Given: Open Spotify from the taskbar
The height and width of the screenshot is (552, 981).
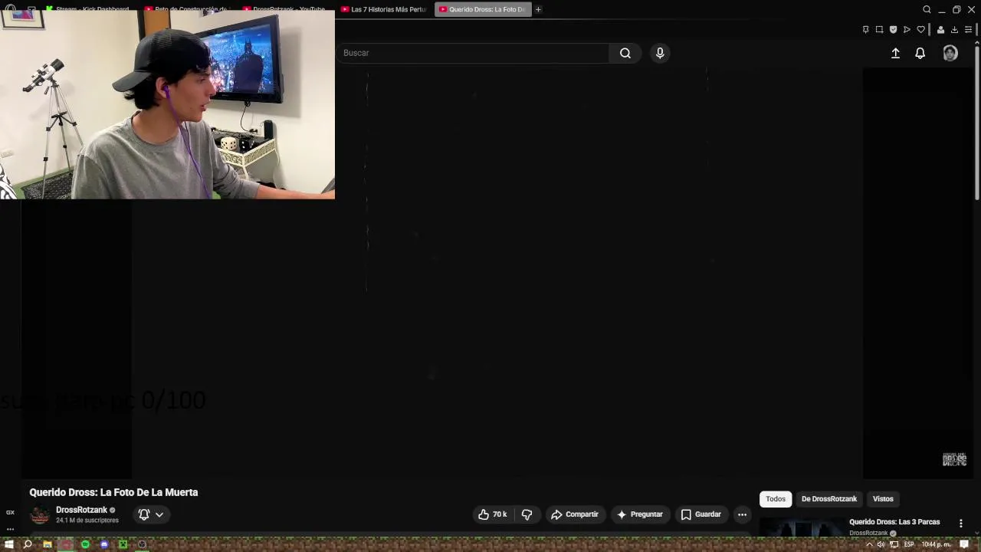Looking at the screenshot, I should point(85,544).
